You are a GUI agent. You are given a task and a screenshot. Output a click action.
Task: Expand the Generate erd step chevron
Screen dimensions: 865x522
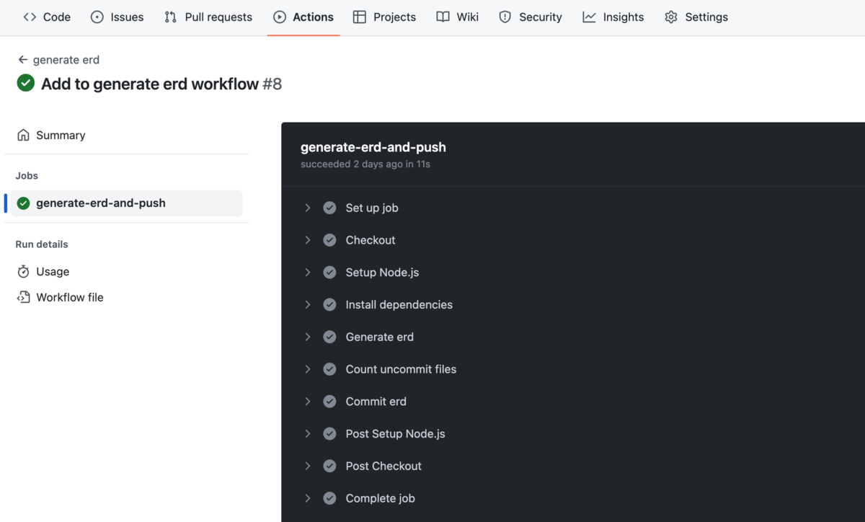(308, 337)
